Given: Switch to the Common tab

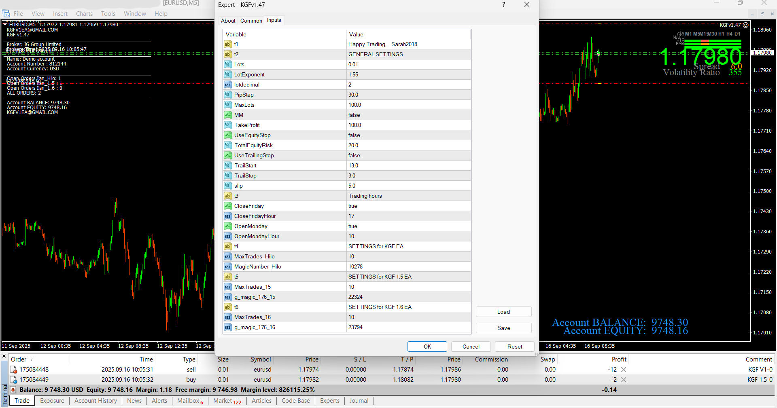Looking at the screenshot, I should [x=251, y=21].
